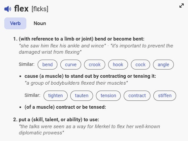Click the 'crook' synonym chip
This screenshot has width=188, height=141.
point(95,65)
